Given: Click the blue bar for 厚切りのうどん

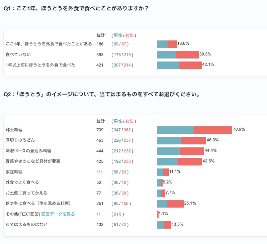Looking at the screenshot, I should (x=169, y=141).
